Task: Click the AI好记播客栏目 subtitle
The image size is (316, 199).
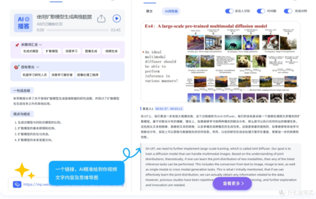Action: coord(49,24)
